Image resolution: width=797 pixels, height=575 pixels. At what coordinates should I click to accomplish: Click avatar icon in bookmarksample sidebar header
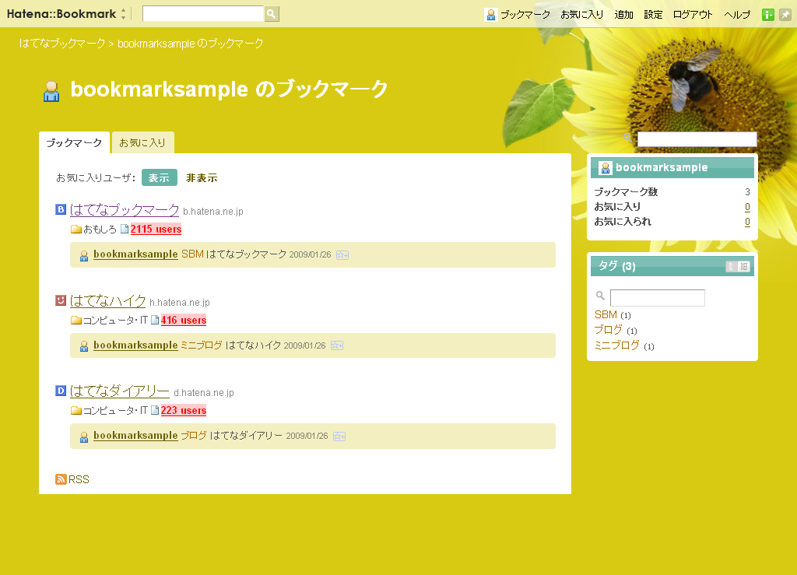tap(606, 167)
